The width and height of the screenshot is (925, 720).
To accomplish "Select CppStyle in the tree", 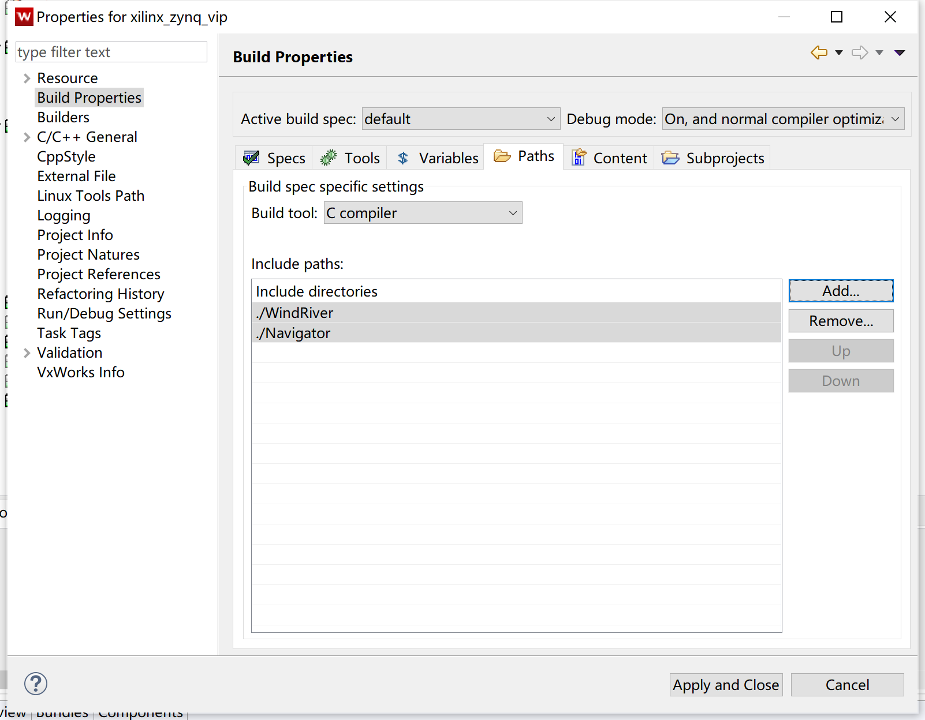I will click(x=66, y=157).
